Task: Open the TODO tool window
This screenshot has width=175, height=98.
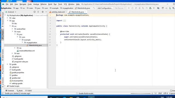Action: click(x=28, y=91)
